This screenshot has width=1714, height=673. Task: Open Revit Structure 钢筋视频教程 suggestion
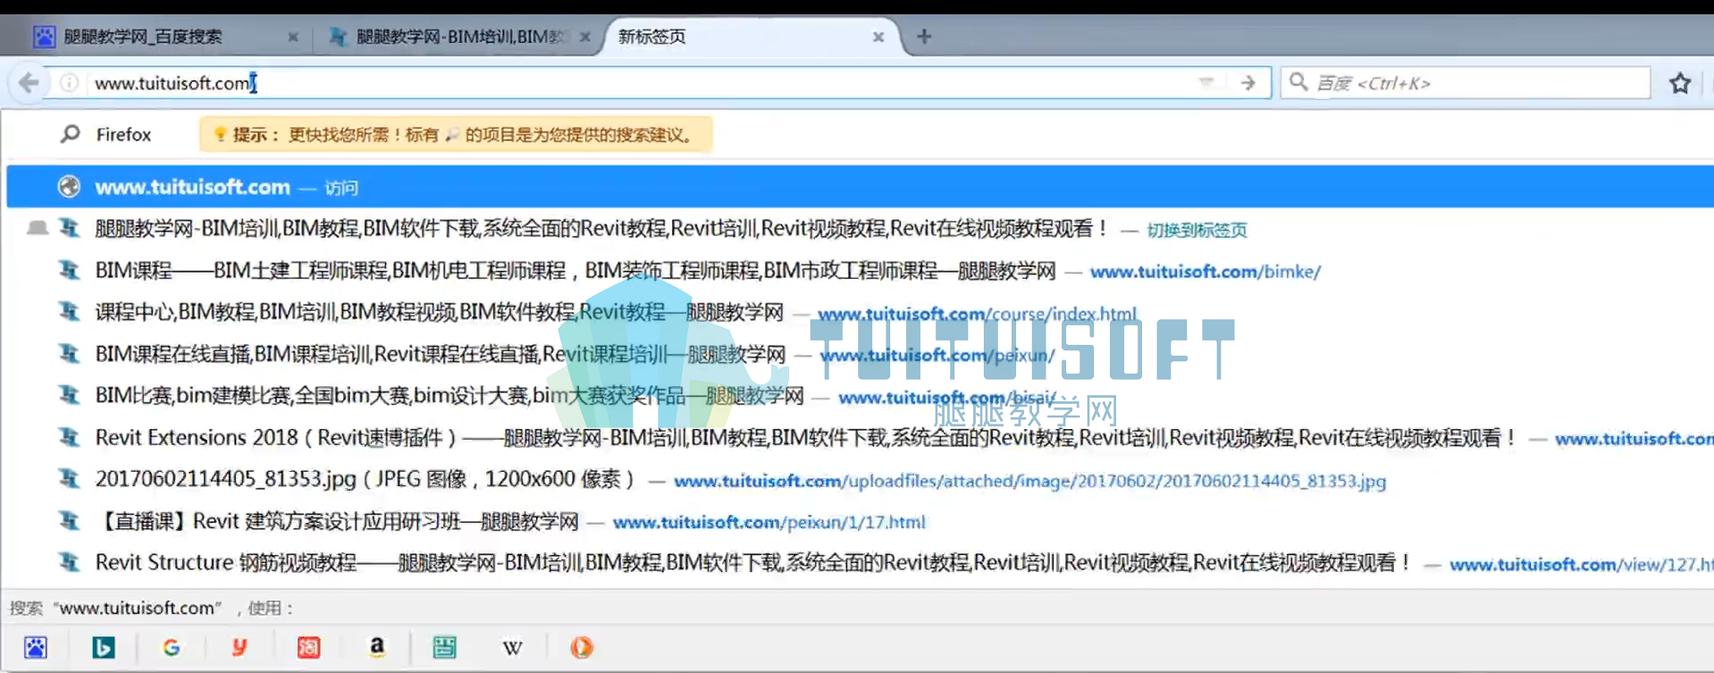click(x=860, y=563)
